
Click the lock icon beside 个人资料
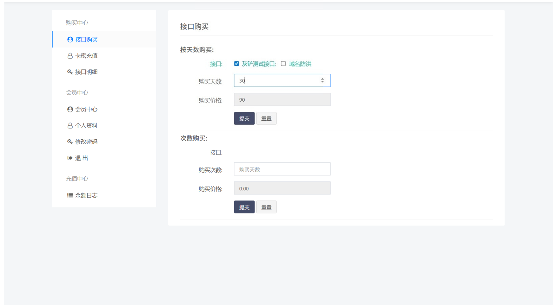[x=70, y=126]
